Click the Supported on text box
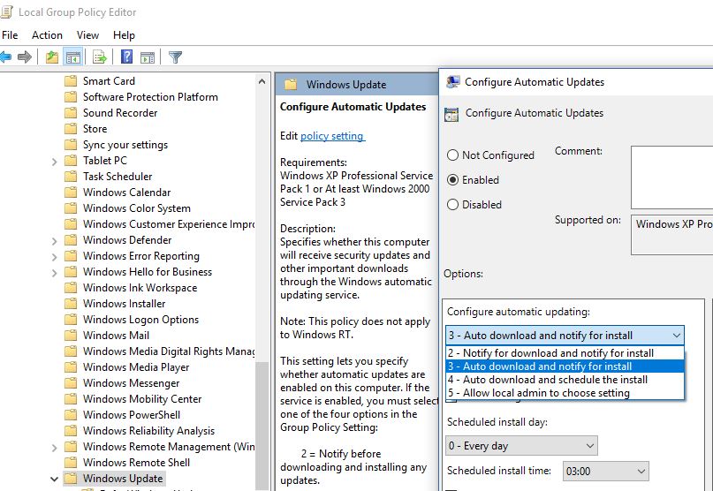 671,235
